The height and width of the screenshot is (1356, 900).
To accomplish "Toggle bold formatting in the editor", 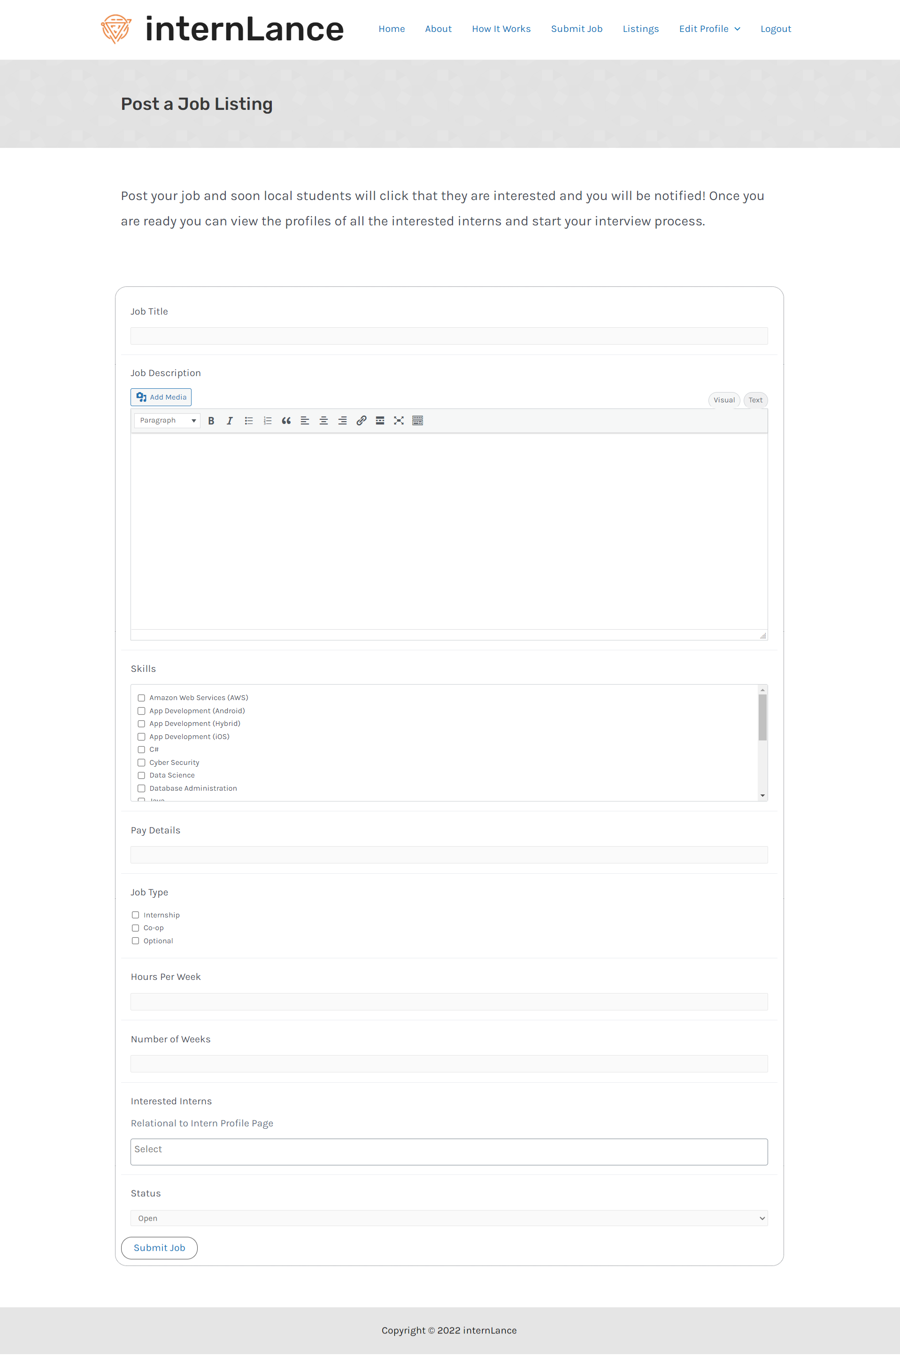I will coord(211,421).
